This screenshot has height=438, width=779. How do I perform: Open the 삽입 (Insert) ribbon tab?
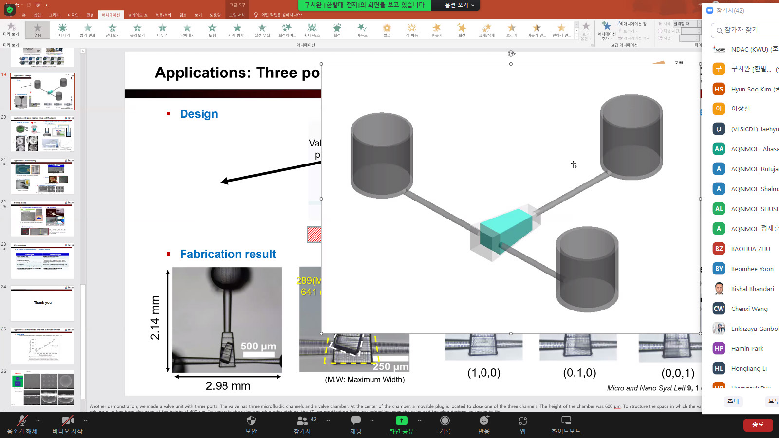[37, 15]
